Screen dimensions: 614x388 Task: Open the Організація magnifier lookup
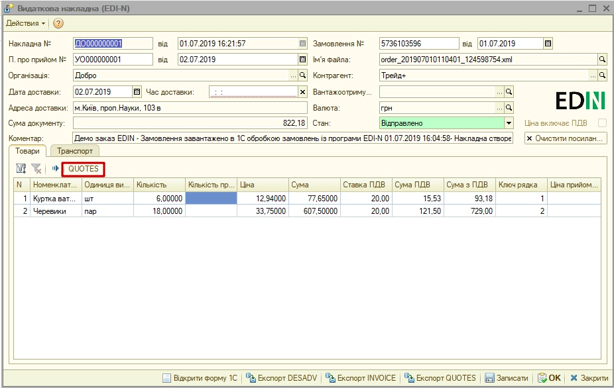coord(303,75)
